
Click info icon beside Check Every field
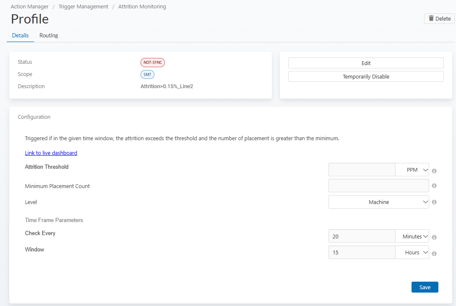point(434,237)
